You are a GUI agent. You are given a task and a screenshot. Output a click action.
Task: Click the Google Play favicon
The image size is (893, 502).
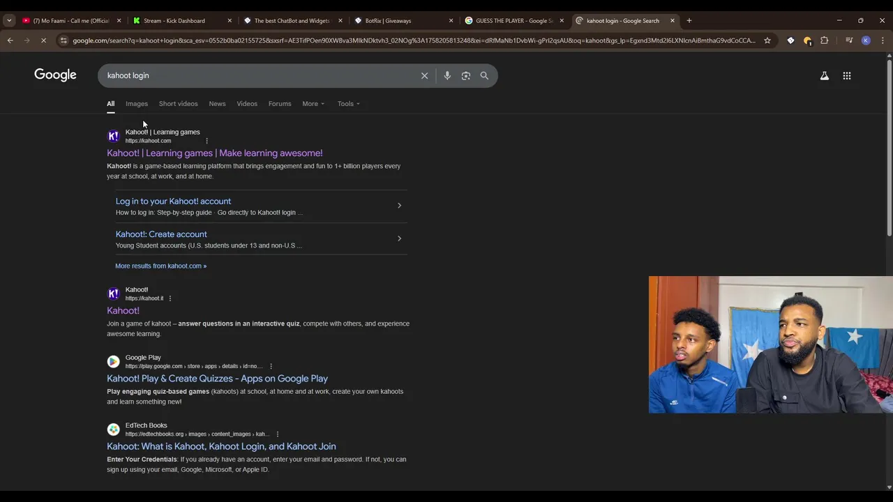click(113, 361)
